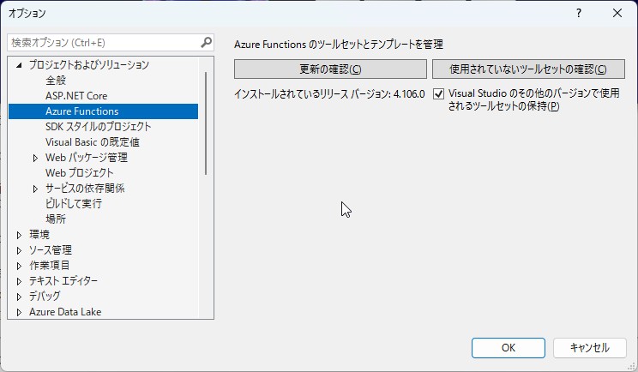Select the Web パッケージ管理 item

coord(87,158)
